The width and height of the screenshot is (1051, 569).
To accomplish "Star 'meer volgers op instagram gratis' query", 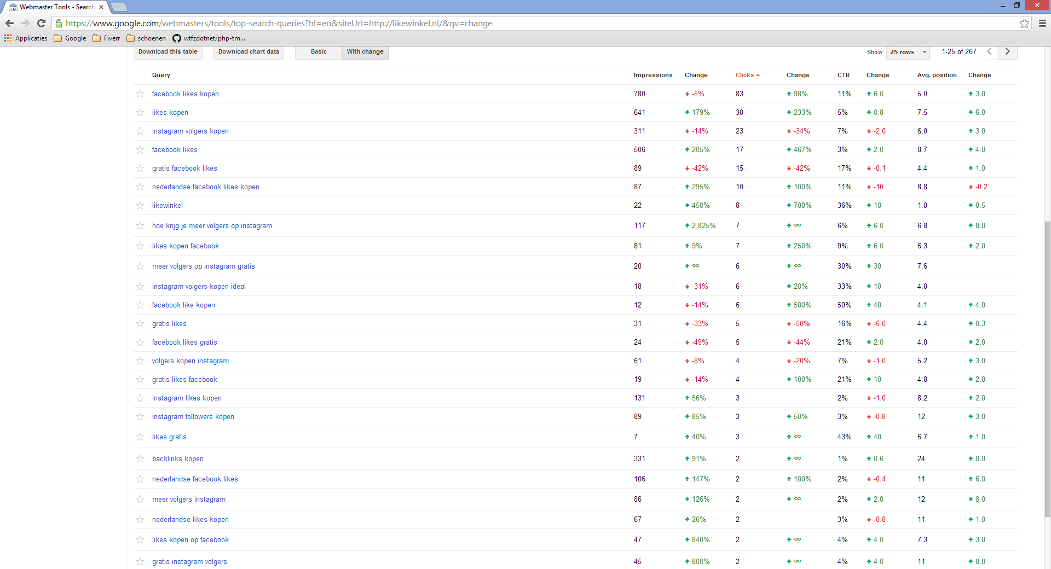I will [x=140, y=266].
